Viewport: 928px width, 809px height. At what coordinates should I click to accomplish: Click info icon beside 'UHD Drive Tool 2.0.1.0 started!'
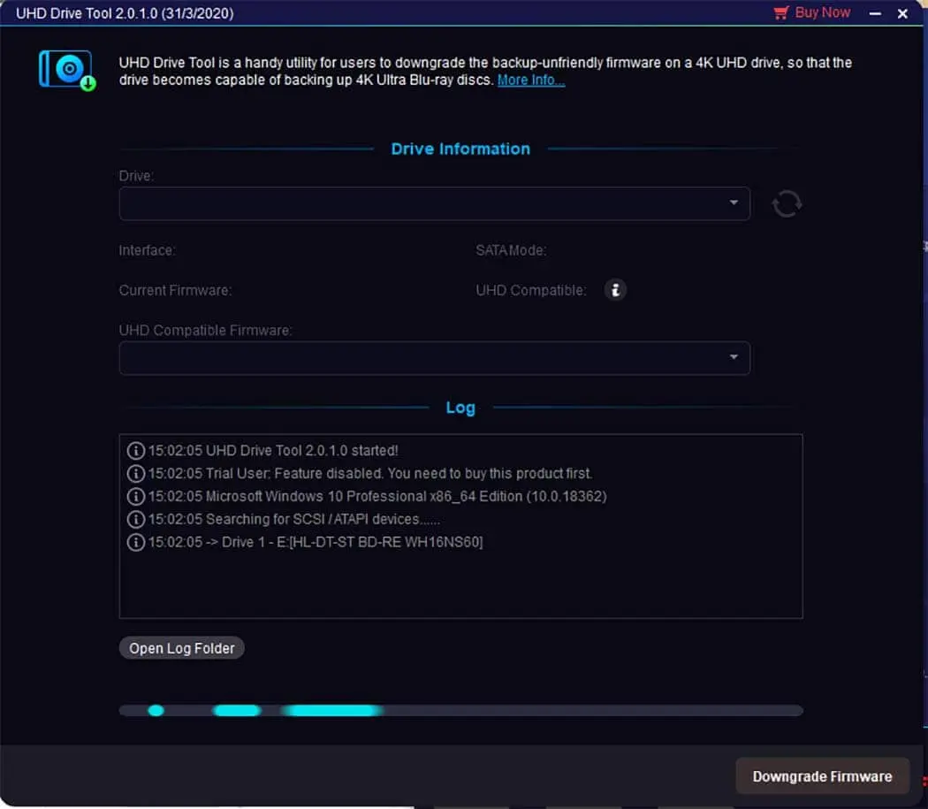(135, 451)
